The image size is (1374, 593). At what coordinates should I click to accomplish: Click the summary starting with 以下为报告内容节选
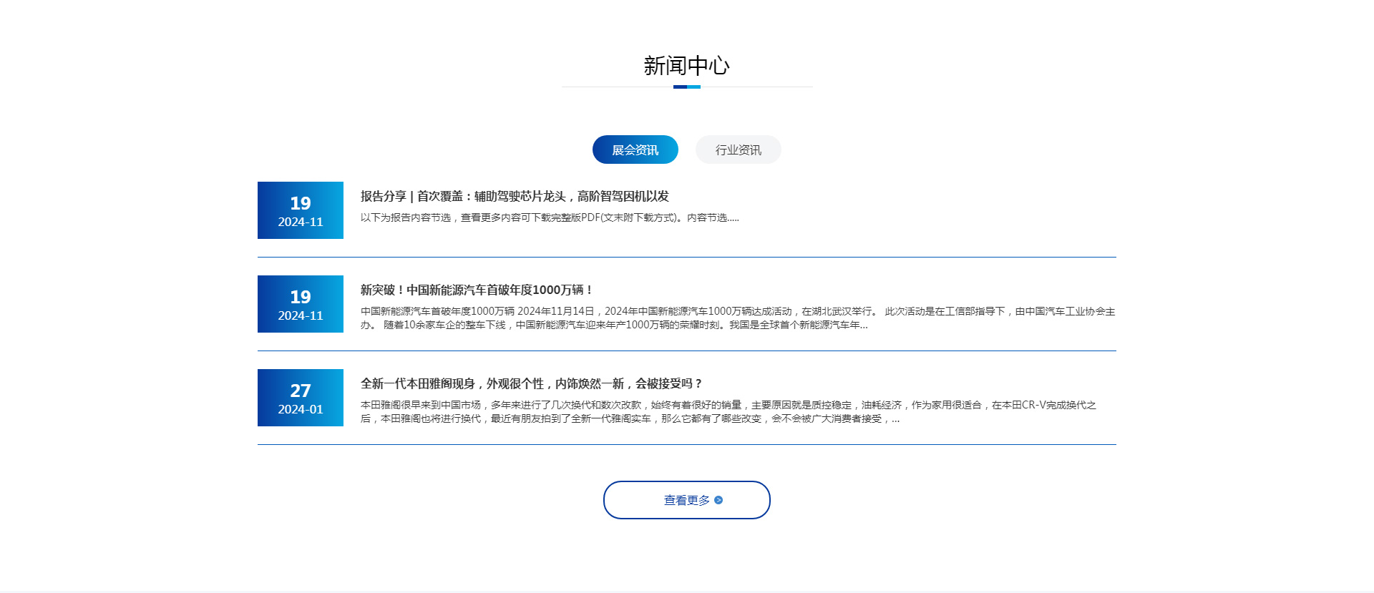550,217
